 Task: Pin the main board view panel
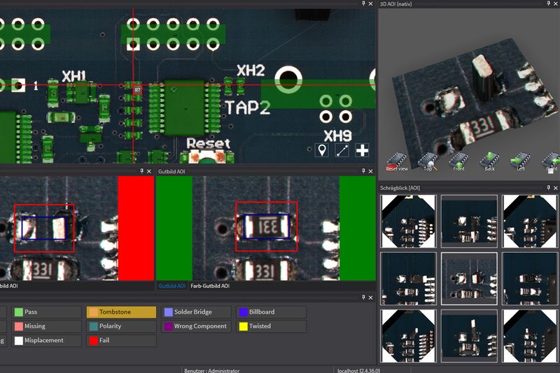pyautogui.click(x=363, y=3)
